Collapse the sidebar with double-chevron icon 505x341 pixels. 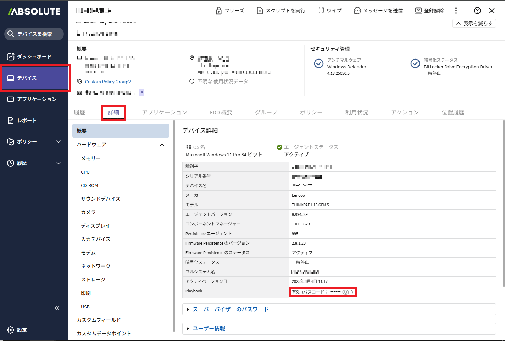pyautogui.click(x=57, y=308)
